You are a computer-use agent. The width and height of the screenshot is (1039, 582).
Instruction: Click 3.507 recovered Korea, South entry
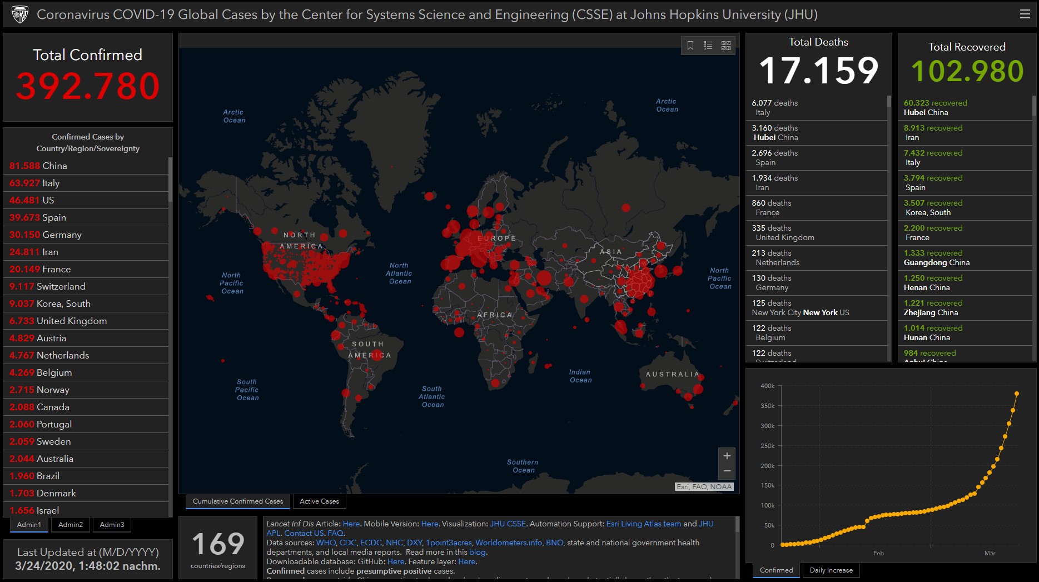(x=965, y=208)
